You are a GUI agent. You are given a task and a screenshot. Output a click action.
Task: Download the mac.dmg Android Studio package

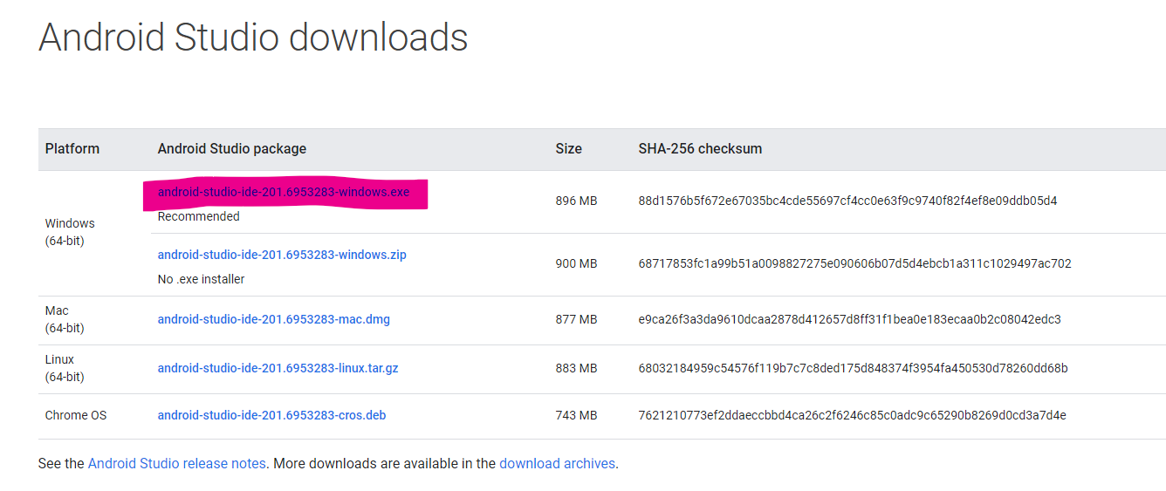(x=274, y=319)
